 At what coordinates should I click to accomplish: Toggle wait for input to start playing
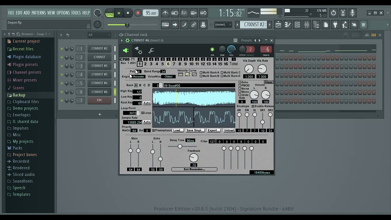[x=175, y=13]
